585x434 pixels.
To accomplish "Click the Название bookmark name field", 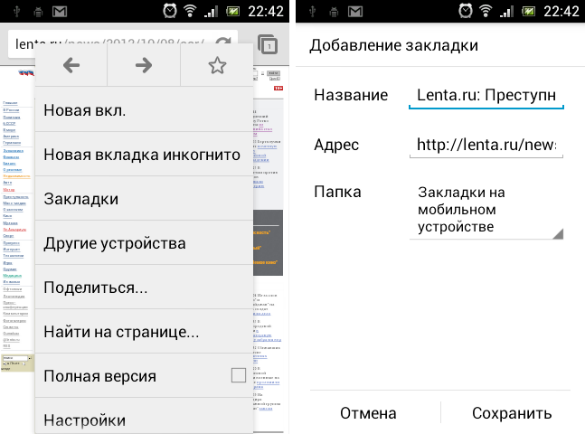I will (486, 96).
